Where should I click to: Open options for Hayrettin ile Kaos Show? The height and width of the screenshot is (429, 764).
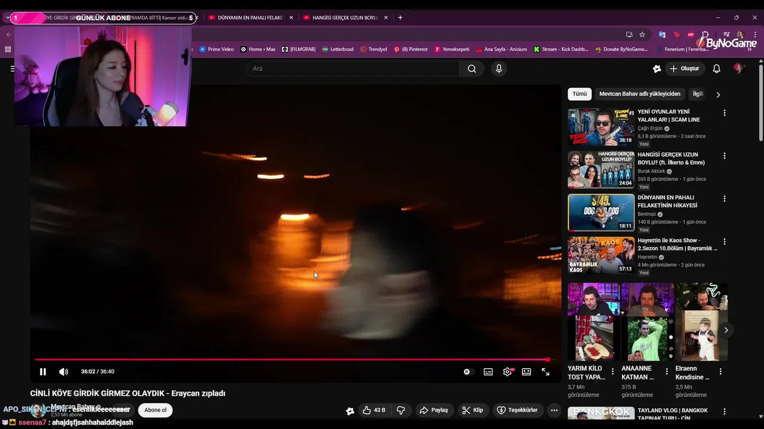pos(725,241)
